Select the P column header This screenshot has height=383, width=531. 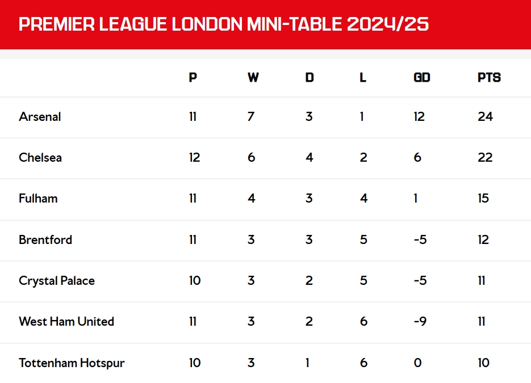click(193, 78)
